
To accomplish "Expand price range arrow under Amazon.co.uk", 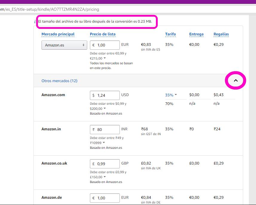I will click(105, 177).
